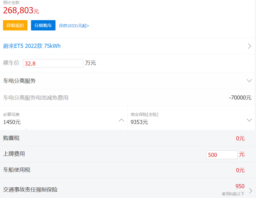Click the 分期购车 blue button
Screen dimensions: 256x198
(x=43, y=25)
